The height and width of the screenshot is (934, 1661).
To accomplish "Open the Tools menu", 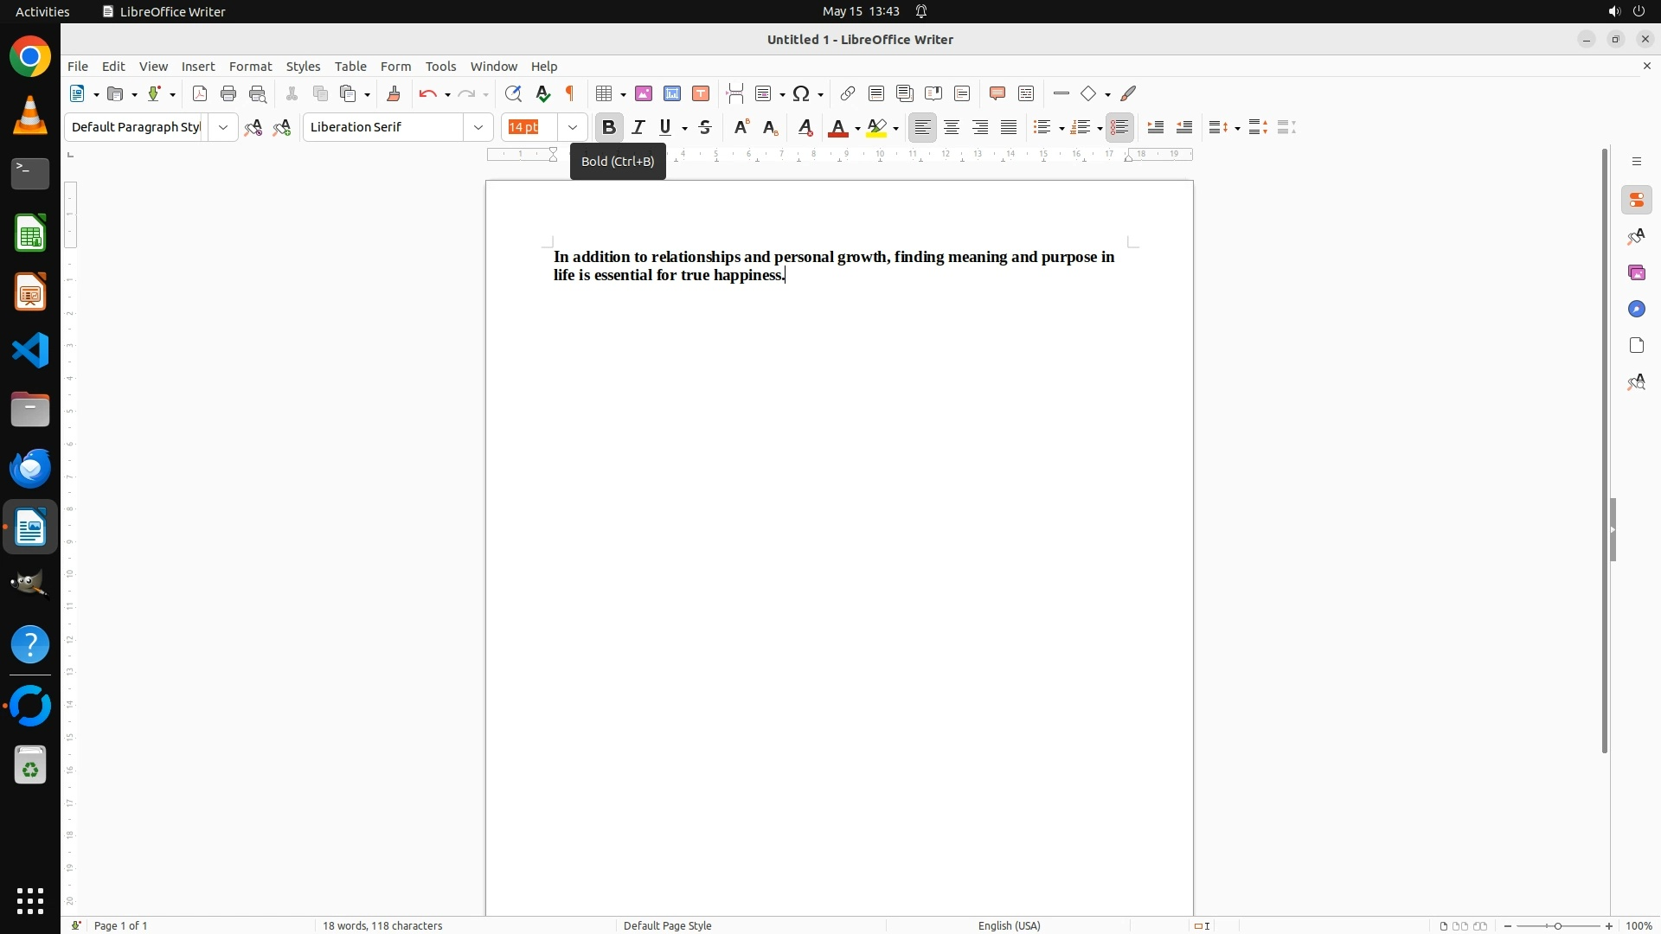I will pos(440,67).
